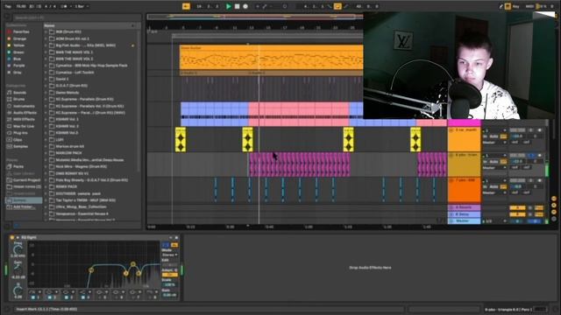This screenshot has height=315, width=561.
Task: Click the Stop button in the transport bar
Action: click(237, 6)
